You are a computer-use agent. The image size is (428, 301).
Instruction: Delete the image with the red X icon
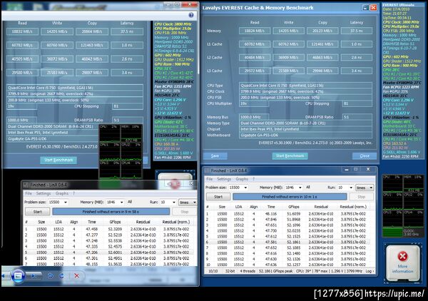[x=77, y=276]
